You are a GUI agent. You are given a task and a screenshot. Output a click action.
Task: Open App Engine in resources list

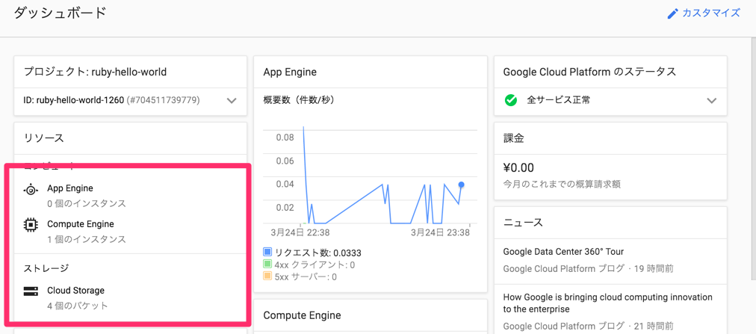[x=70, y=188]
